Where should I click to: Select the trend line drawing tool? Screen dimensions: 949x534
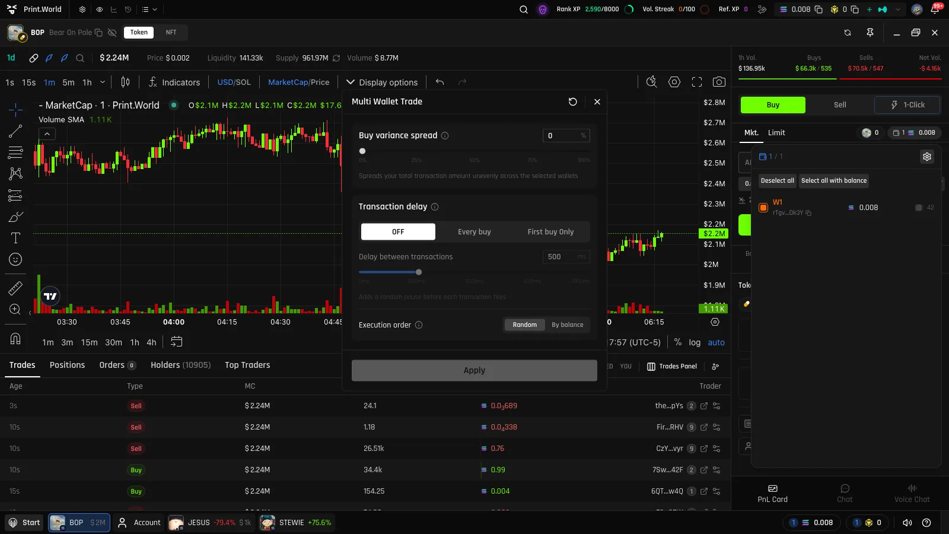(x=15, y=131)
